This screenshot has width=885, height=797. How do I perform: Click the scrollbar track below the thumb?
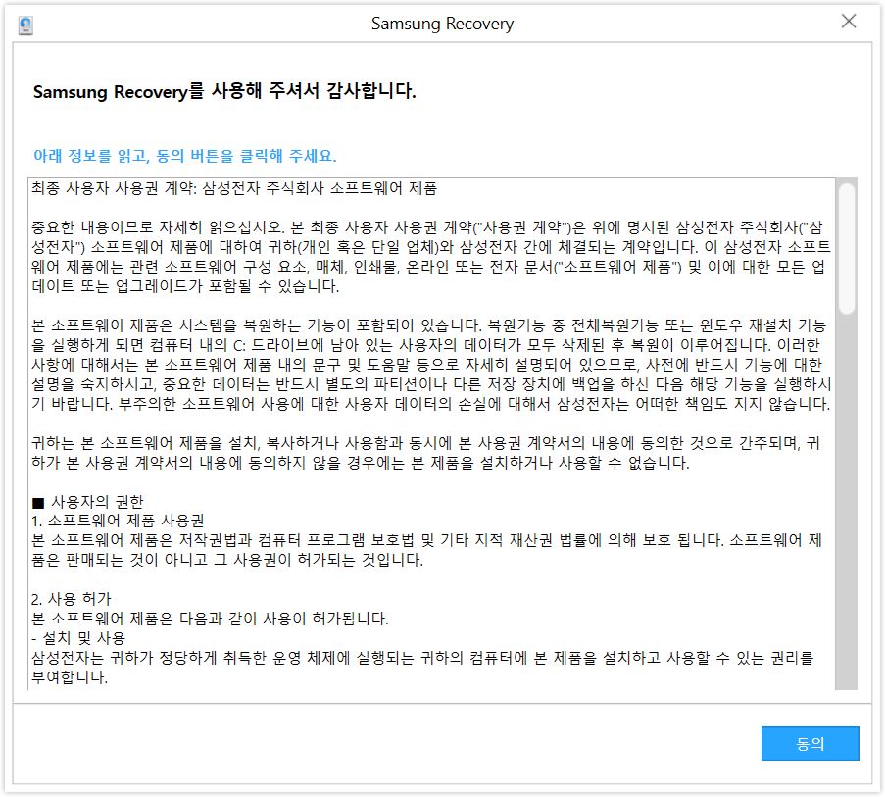[846, 502]
